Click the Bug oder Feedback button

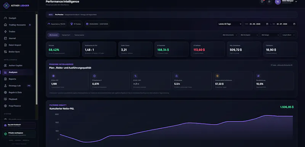(x=19, y=125)
